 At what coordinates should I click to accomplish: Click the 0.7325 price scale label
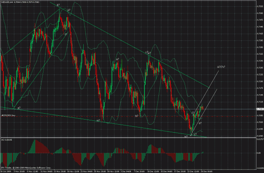click(x=260, y=54)
